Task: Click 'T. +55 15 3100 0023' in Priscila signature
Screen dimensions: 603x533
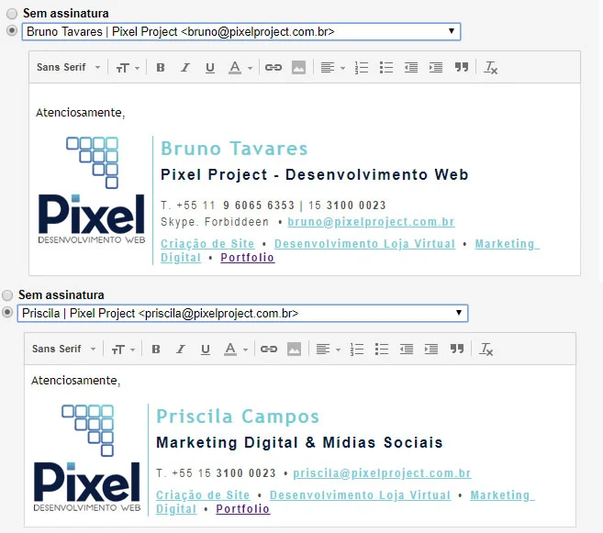Action: pyautogui.click(x=216, y=473)
